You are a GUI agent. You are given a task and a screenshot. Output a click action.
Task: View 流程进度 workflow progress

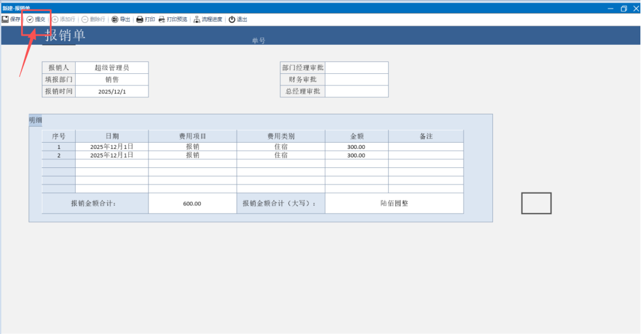208,19
